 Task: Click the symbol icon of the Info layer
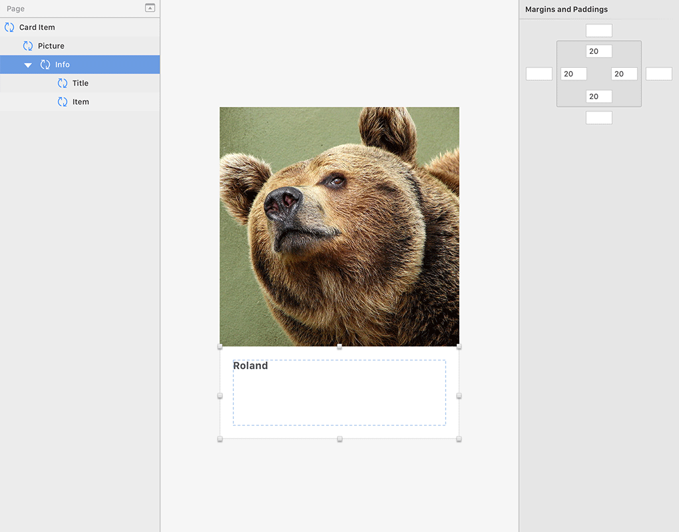coord(45,65)
